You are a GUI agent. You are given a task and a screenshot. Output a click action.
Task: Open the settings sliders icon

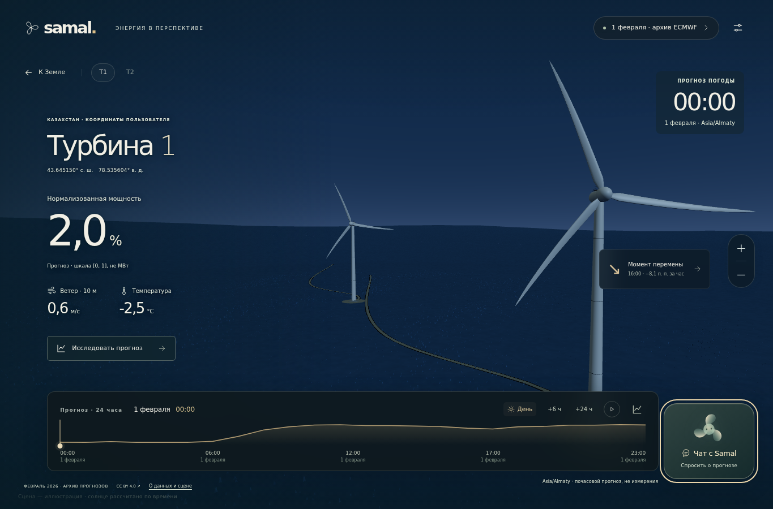click(738, 28)
